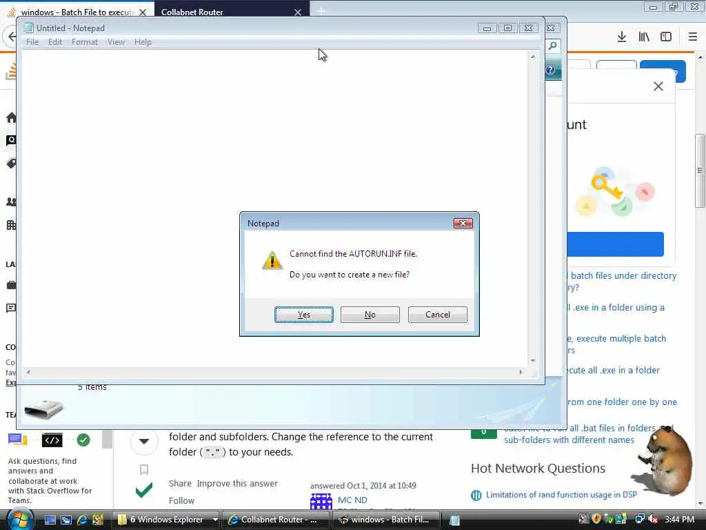Open 'execute all .exe in a folder' related link

pos(613,370)
